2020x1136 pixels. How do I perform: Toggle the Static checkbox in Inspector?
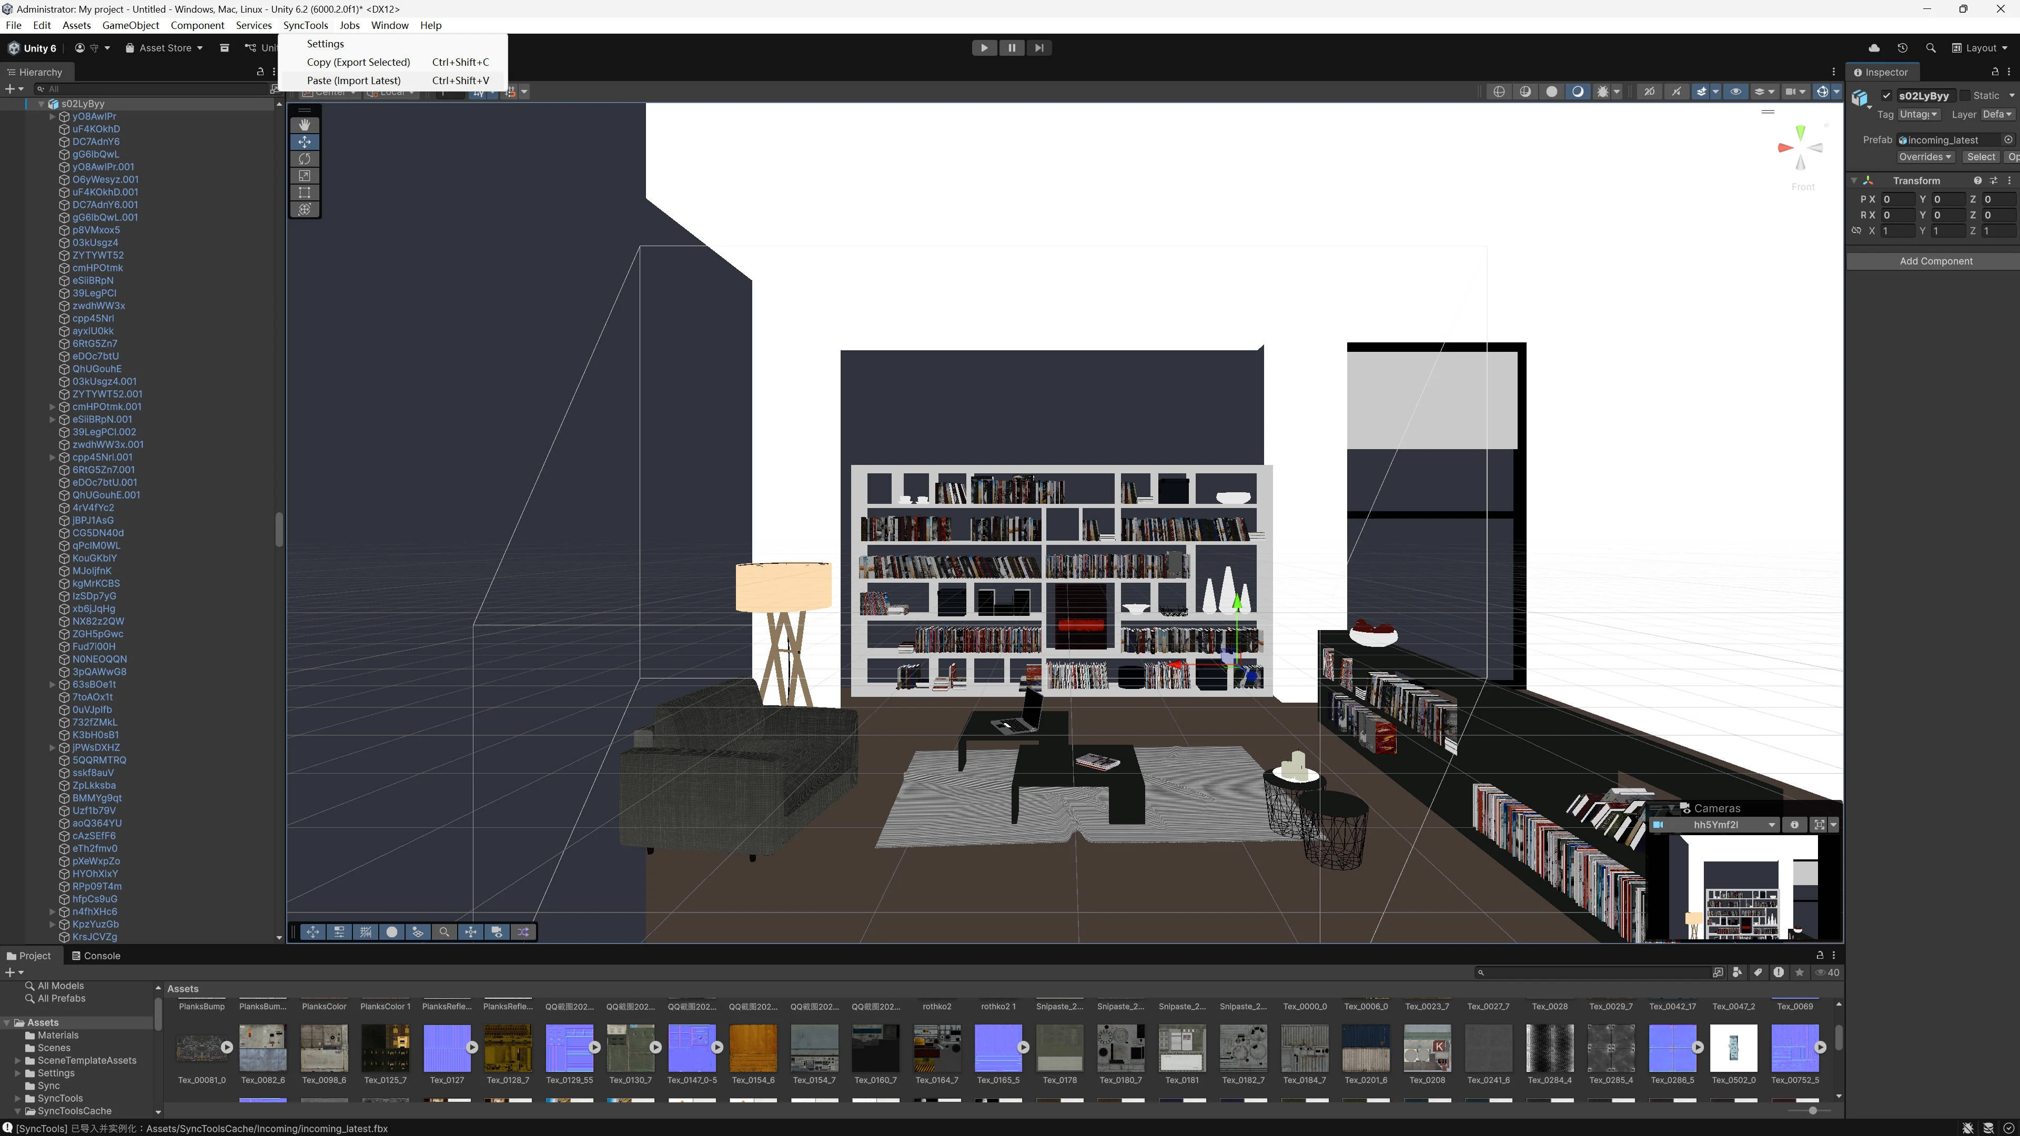click(1965, 96)
